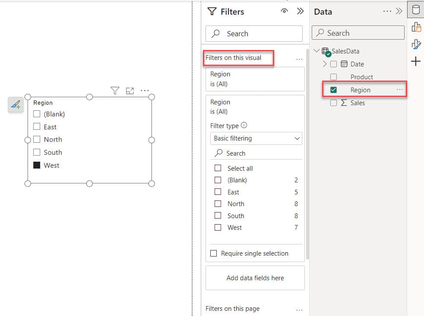Click the Add data fields here well
This screenshot has width=424, height=316.
(x=255, y=278)
